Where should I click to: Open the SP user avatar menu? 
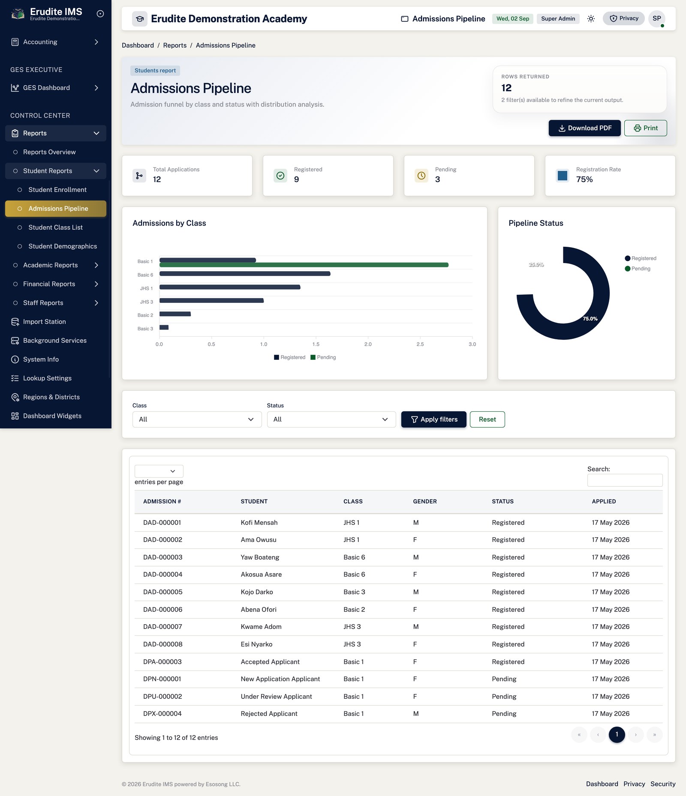pos(657,18)
